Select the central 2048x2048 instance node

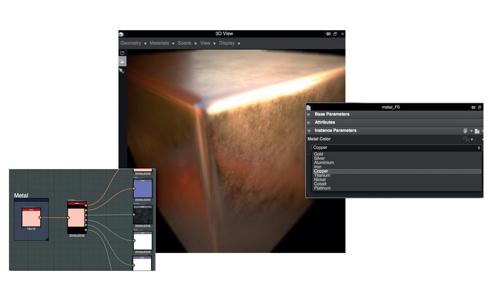click(76, 217)
